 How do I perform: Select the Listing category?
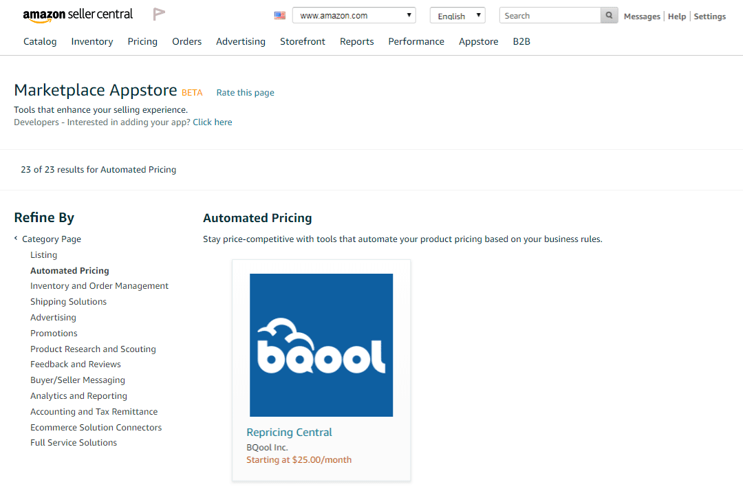pyautogui.click(x=43, y=255)
